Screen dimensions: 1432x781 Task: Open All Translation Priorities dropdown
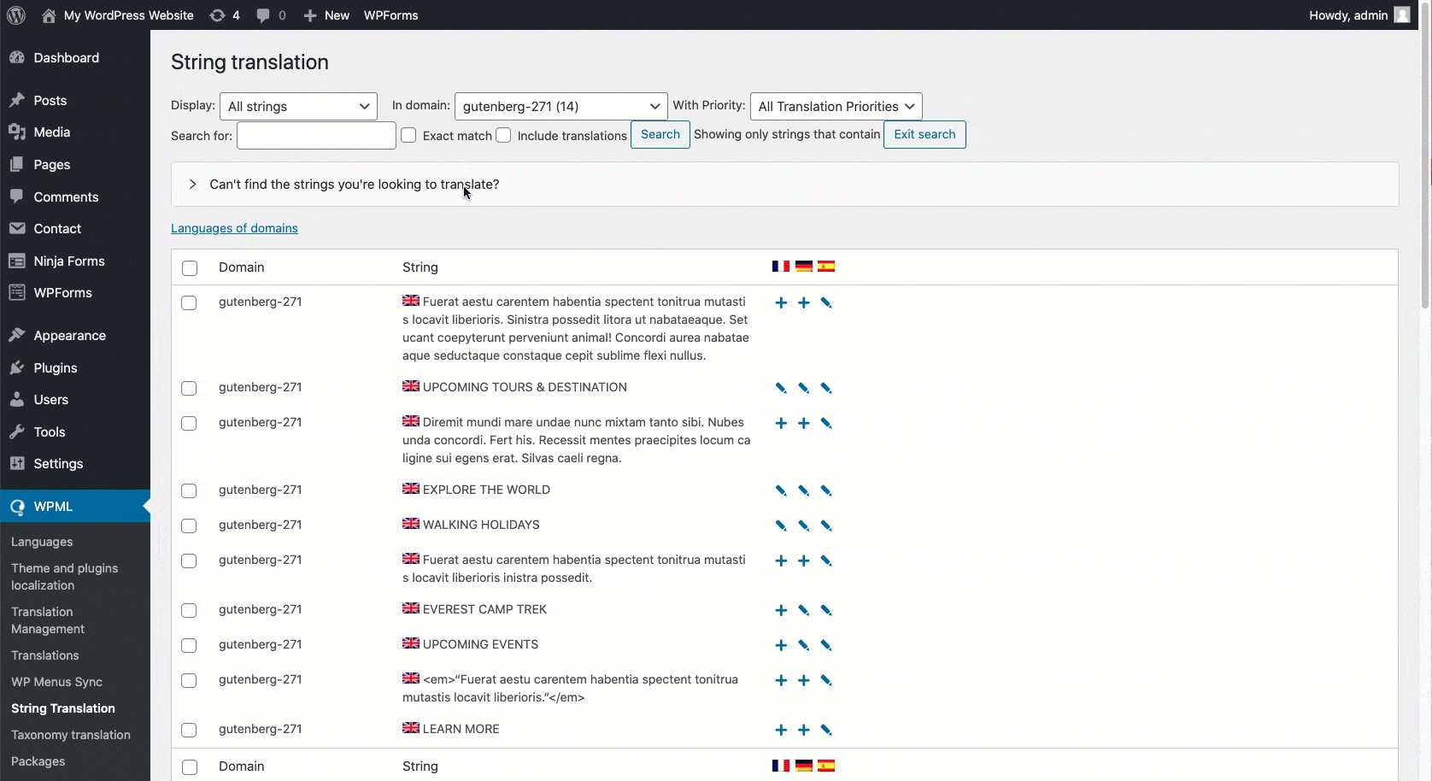[x=836, y=107]
